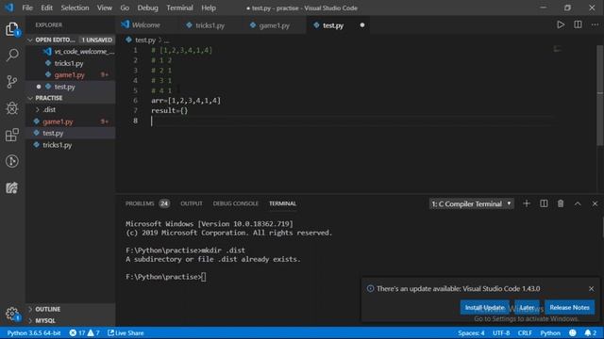Click unsaved dot on test.py tab

point(362,25)
